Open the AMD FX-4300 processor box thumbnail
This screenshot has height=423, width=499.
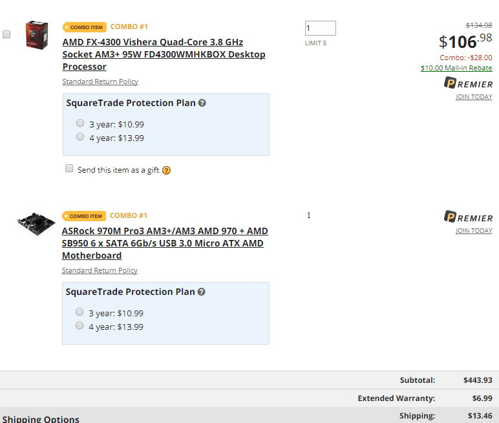click(x=37, y=35)
